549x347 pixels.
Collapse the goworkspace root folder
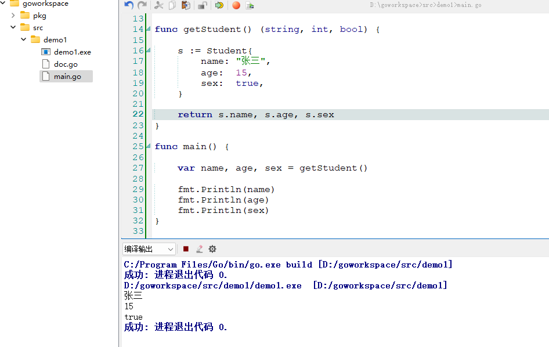[3, 3]
